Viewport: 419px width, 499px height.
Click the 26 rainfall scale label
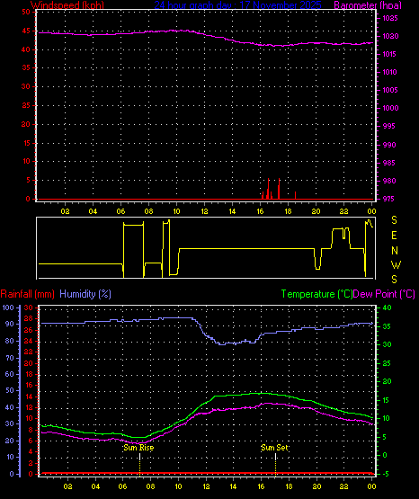pos(29,330)
